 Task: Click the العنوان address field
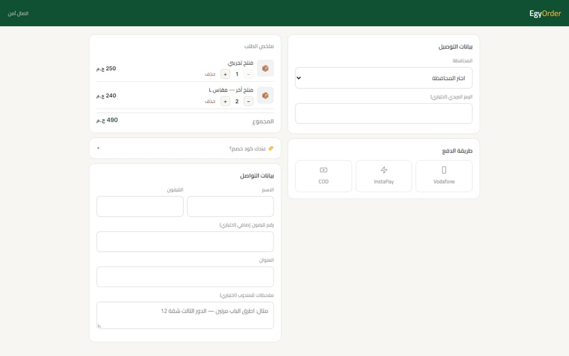185,277
